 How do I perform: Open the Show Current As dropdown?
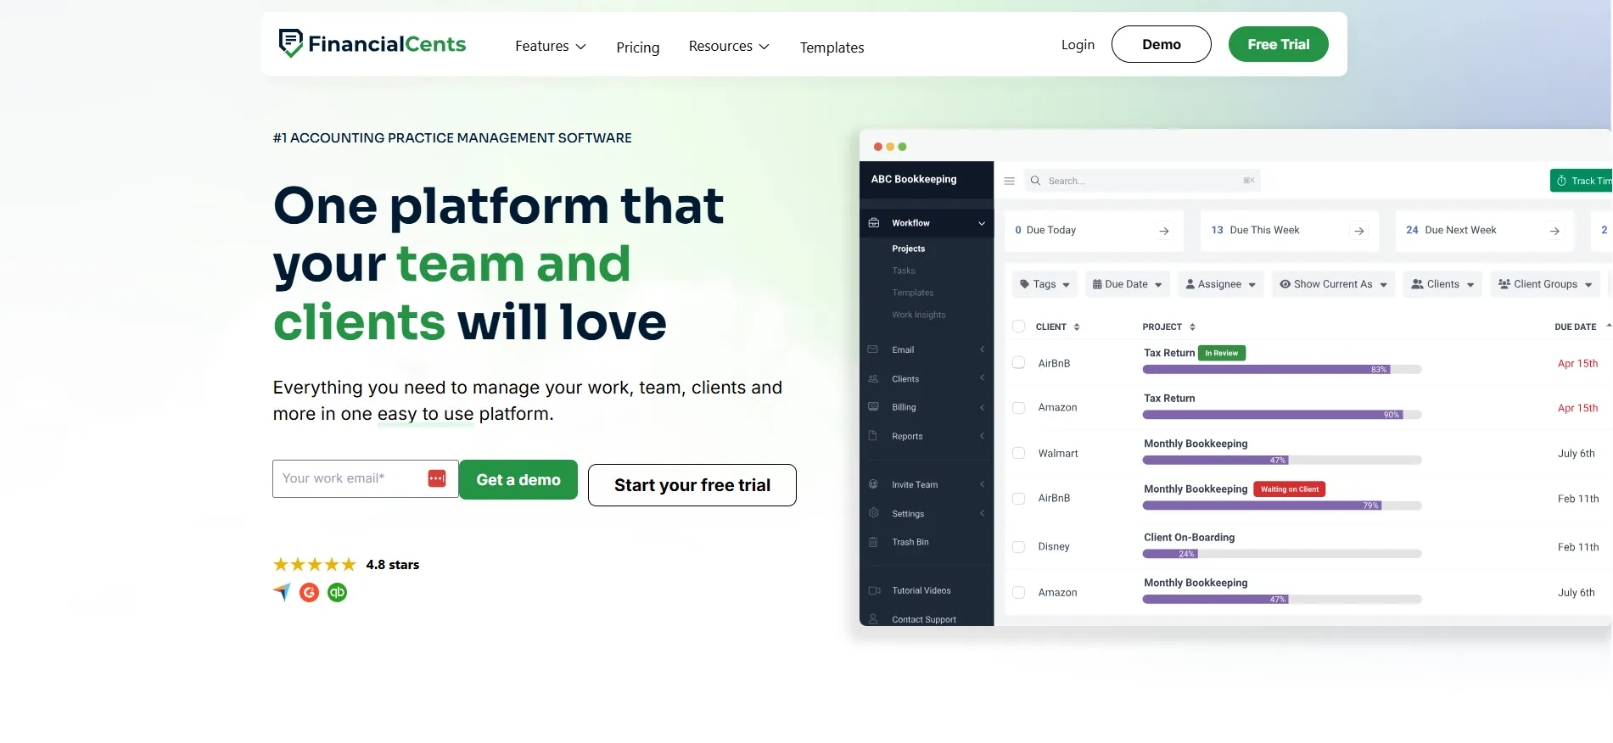1333,284
